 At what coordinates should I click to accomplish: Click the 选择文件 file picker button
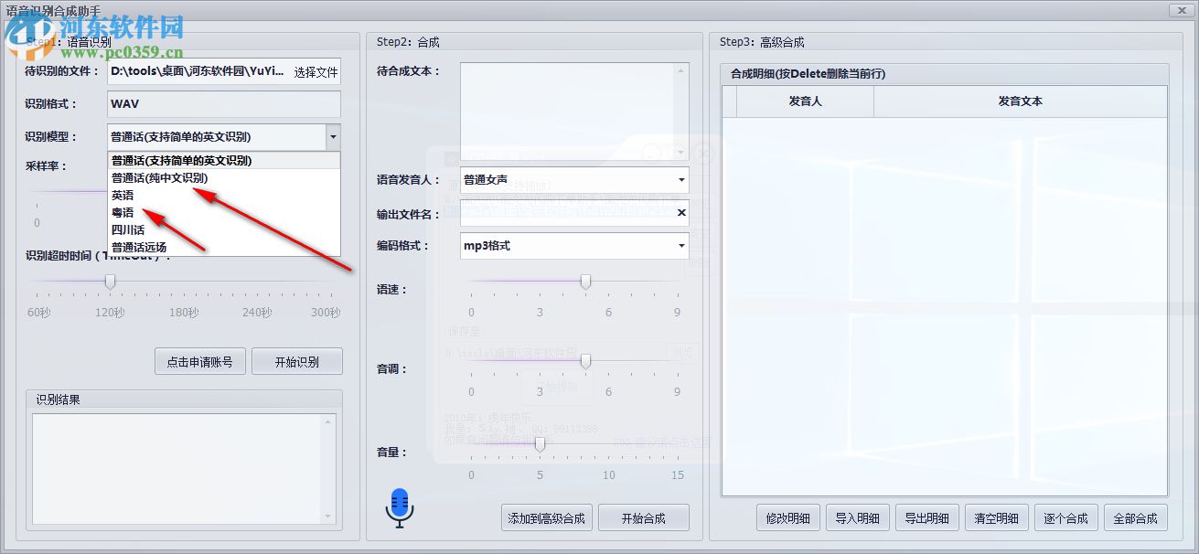click(316, 71)
